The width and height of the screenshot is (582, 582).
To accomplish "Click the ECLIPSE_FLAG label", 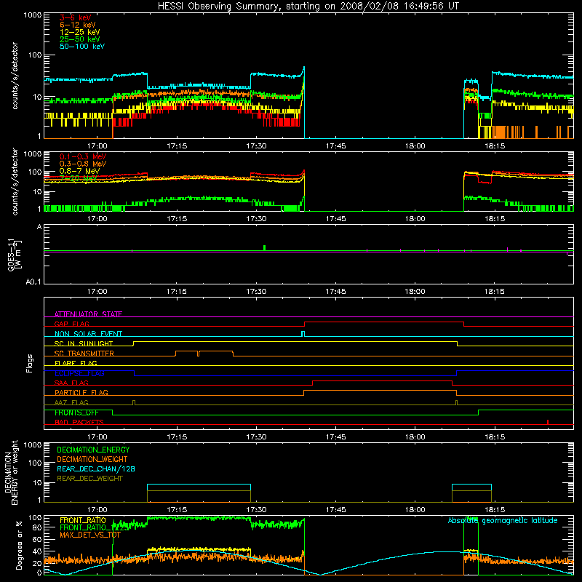I will (x=79, y=373).
